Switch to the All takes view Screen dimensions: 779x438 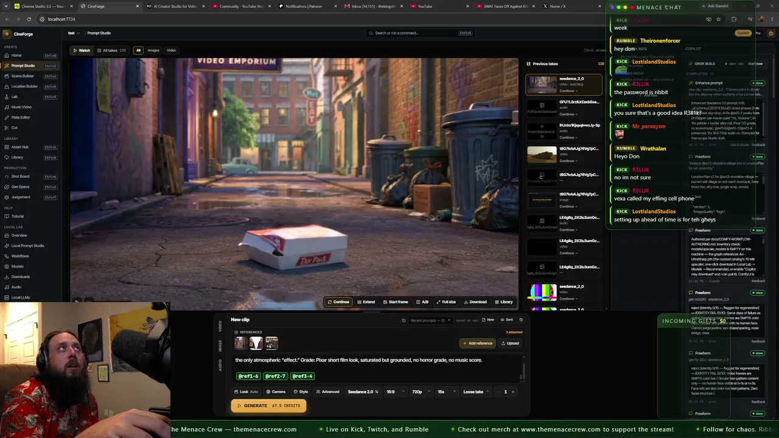[111, 50]
